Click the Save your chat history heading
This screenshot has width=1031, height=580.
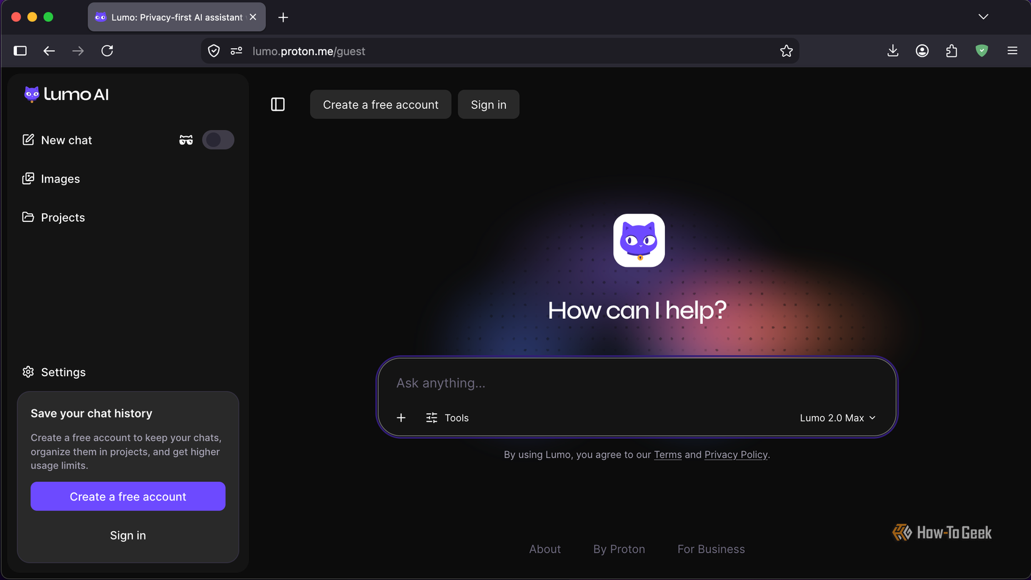(91, 413)
